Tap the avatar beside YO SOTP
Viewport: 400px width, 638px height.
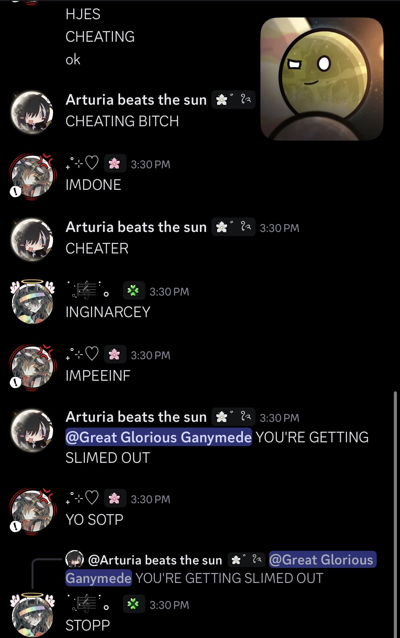33,510
